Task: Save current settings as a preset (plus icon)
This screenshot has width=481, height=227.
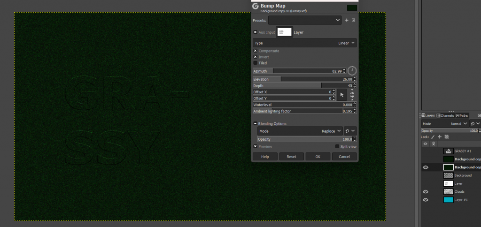Action: (347, 20)
